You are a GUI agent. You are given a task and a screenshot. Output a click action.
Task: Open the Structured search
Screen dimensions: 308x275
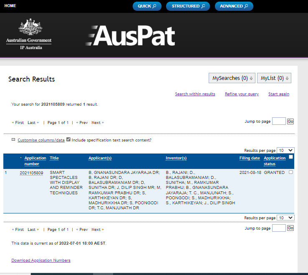point(188,6)
